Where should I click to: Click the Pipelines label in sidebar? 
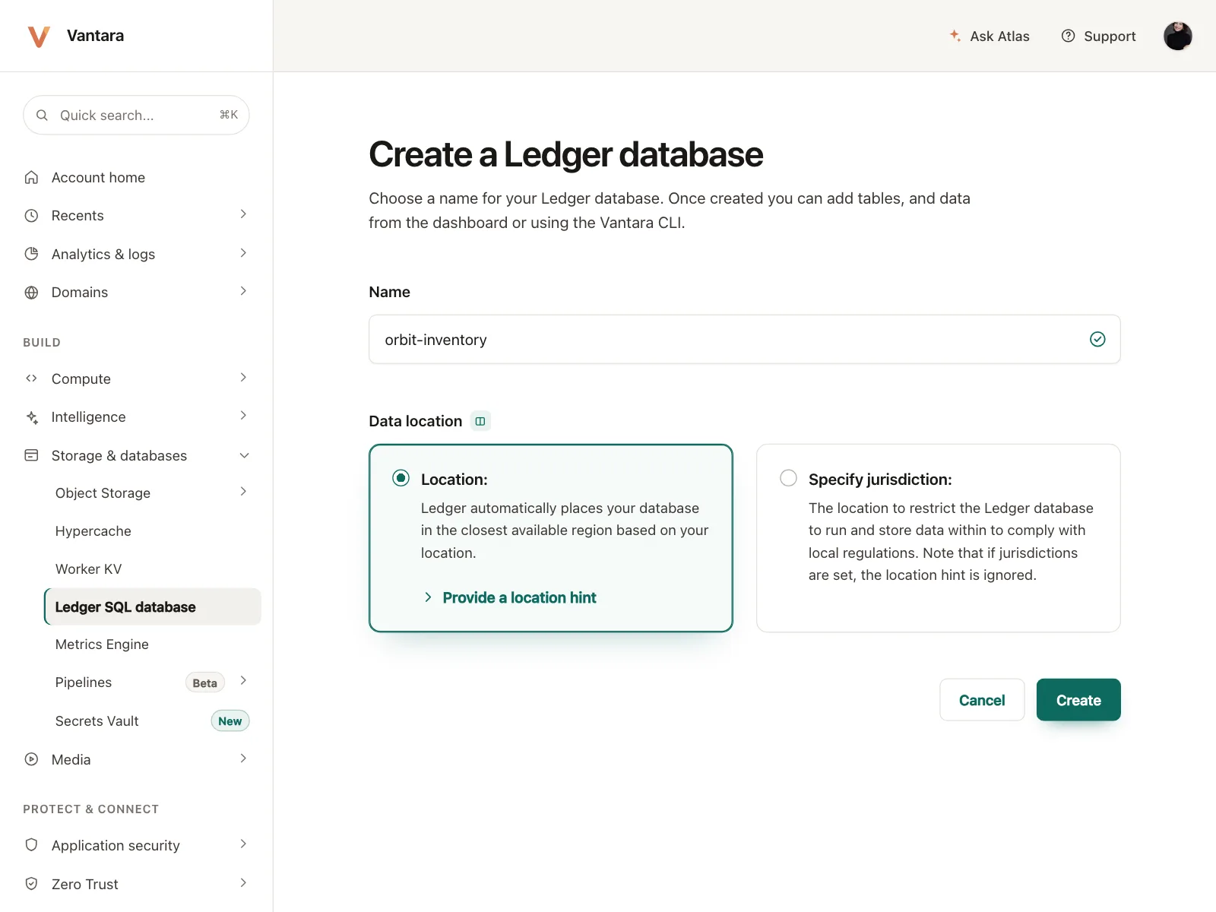pyautogui.click(x=84, y=682)
